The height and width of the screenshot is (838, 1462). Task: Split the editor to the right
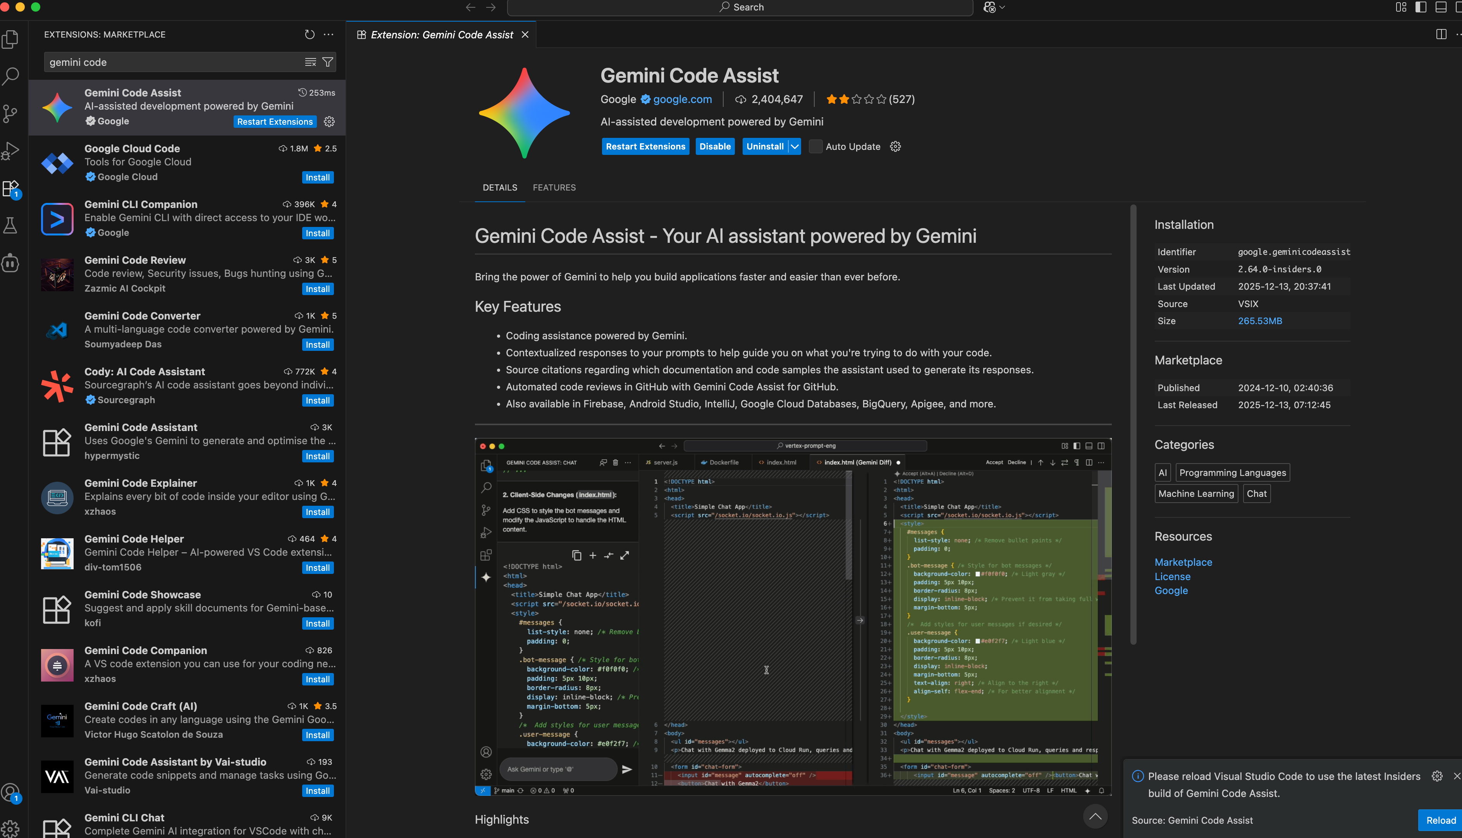tap(1441, 34)
